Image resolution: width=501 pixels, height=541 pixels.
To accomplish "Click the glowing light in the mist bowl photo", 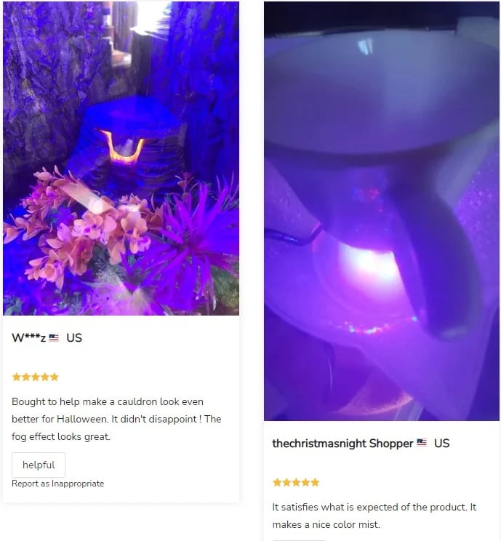I will pos(366,265).
